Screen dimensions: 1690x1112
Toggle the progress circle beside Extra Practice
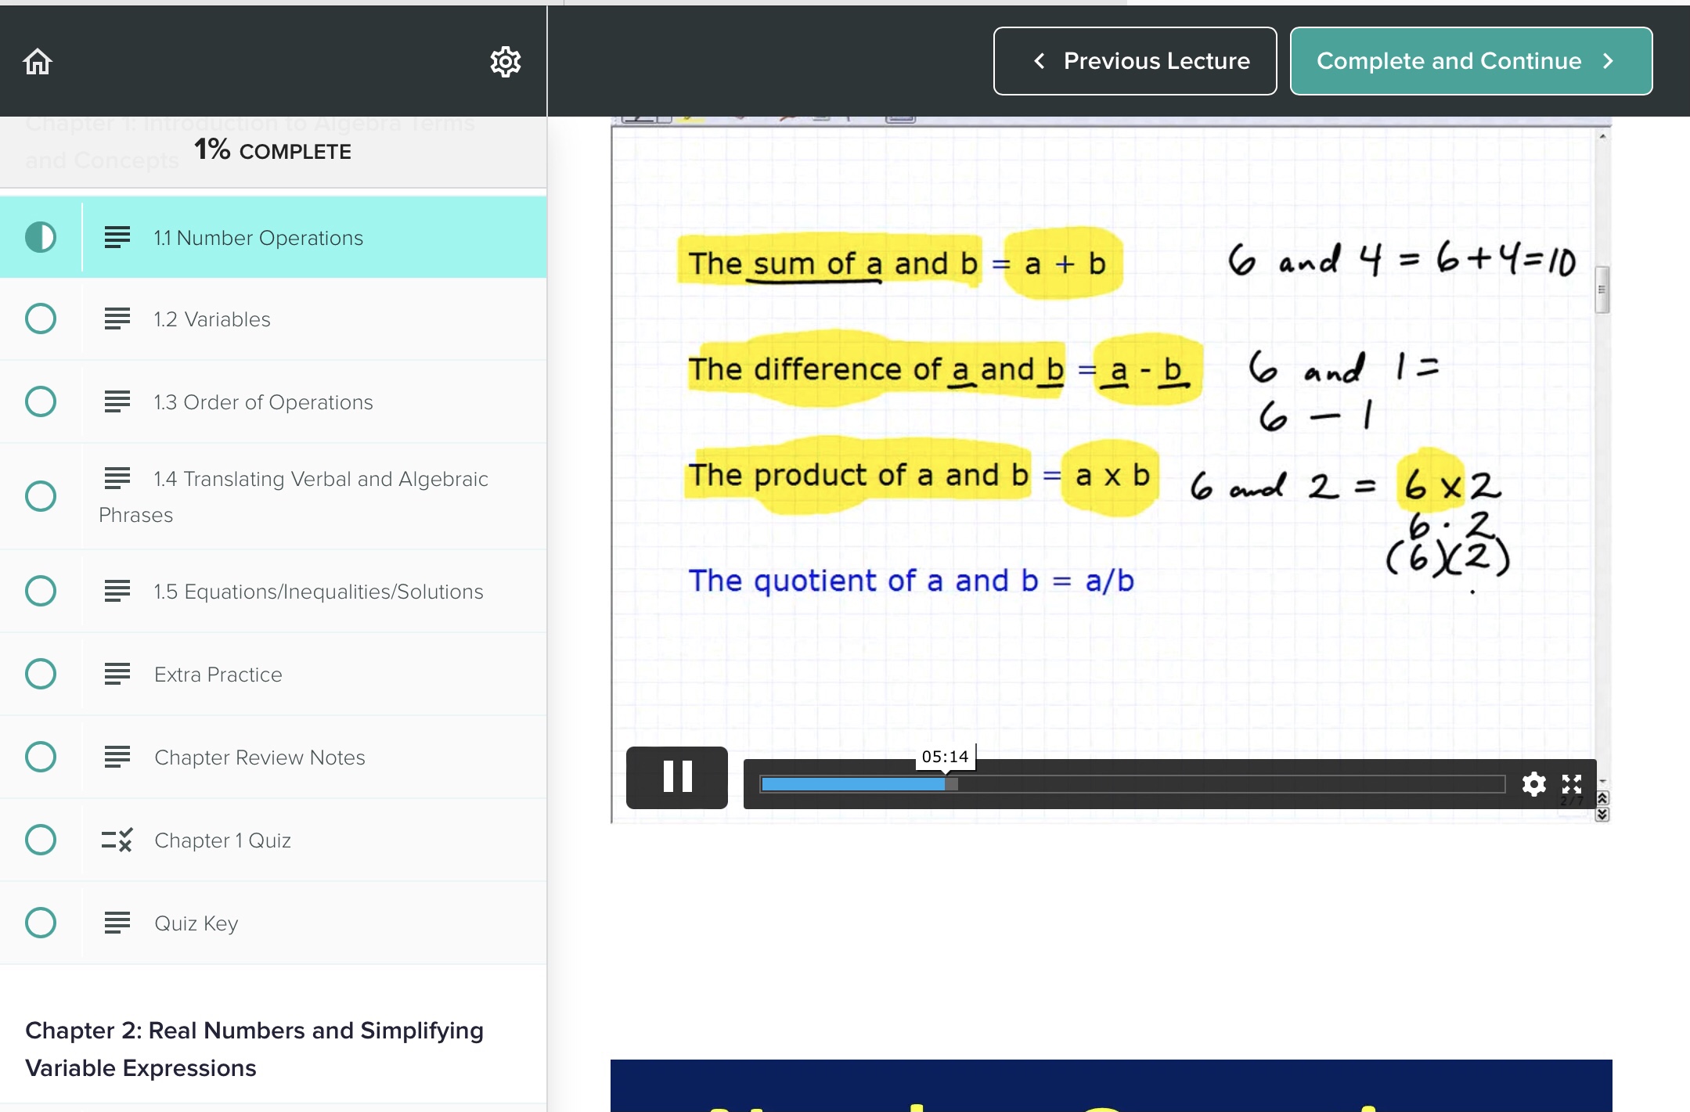(40, 673)
